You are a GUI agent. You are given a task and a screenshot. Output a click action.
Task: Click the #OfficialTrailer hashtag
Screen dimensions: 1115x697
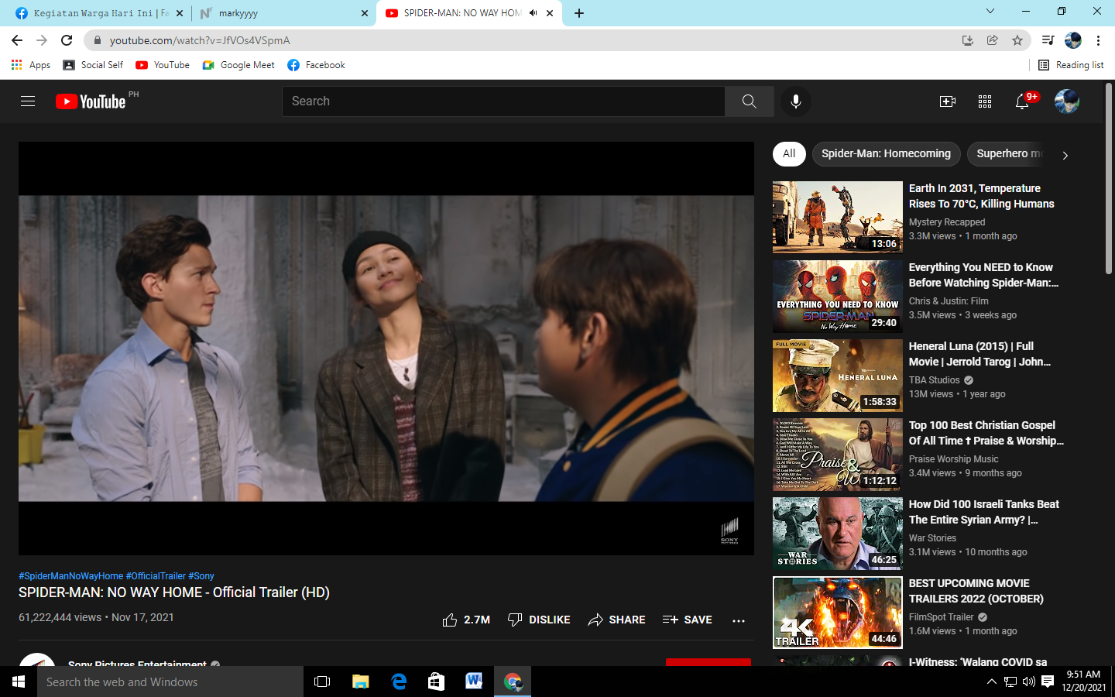(156, 576)
